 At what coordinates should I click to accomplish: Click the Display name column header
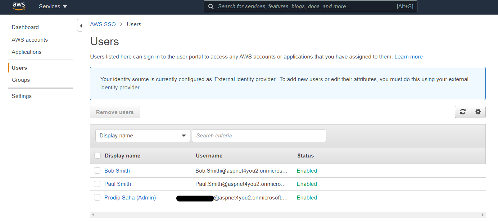(122, 156)
